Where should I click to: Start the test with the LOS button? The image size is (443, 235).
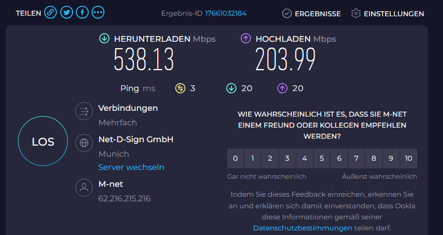tap(43, 141)
